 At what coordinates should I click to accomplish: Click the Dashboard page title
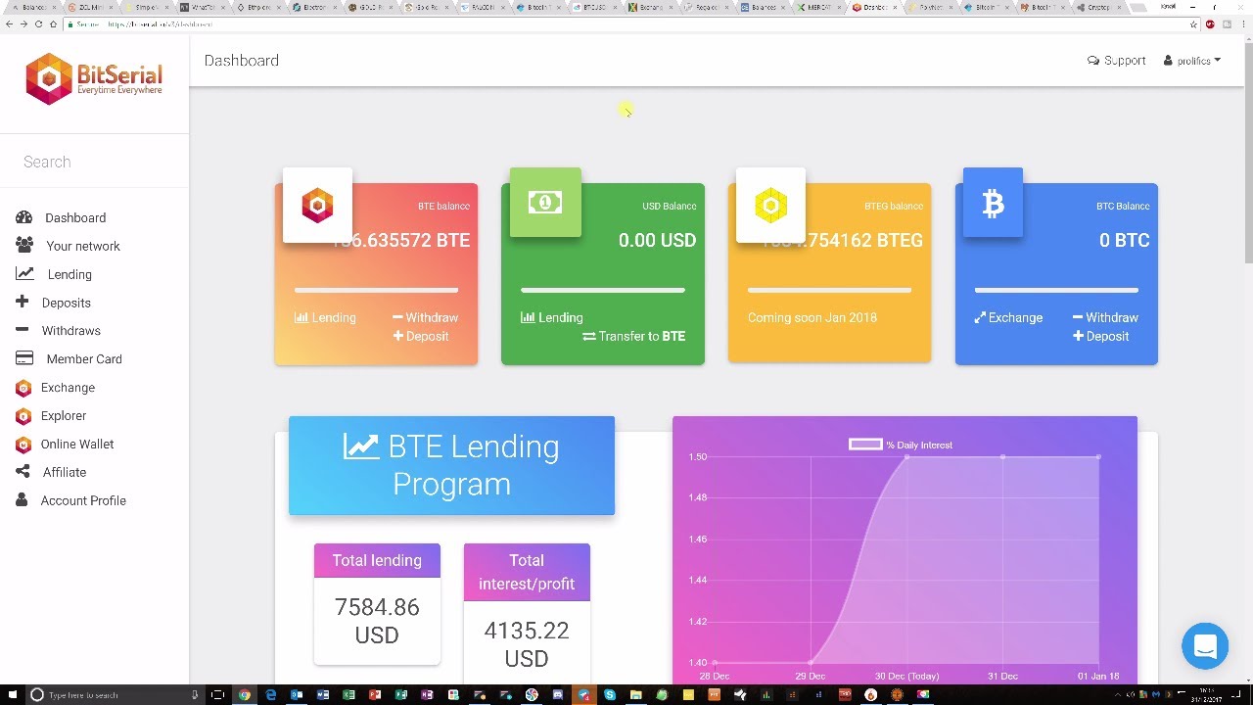tap(241, 61)
